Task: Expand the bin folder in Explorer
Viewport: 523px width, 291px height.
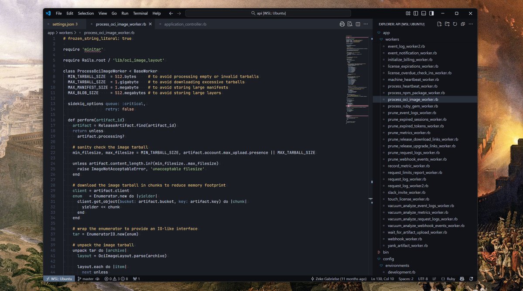Action: pos(386,252)
